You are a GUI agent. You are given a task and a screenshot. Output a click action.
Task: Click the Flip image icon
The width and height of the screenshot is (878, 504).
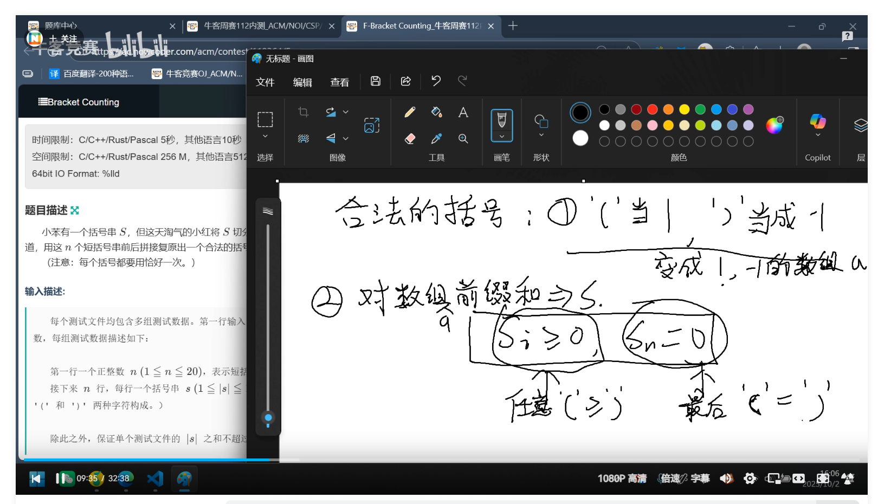coord(331,139)
